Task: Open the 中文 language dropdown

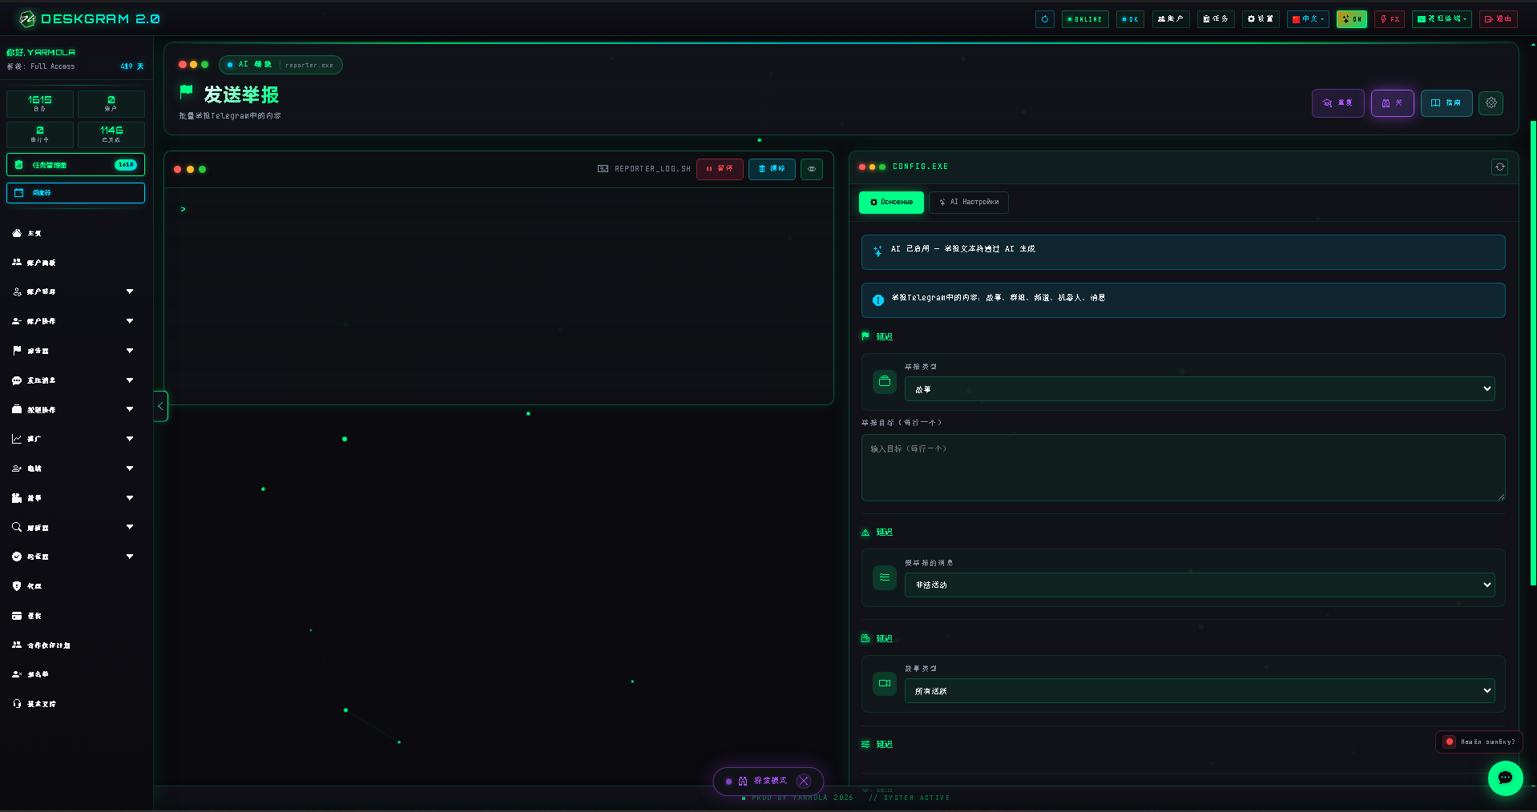Action: (x=1308, y=19)
